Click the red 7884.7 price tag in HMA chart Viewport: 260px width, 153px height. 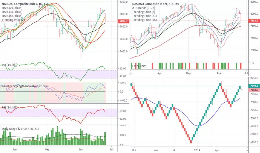[123, 21]
